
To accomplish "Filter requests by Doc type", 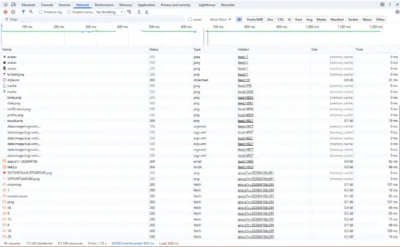I will [270, 19].
